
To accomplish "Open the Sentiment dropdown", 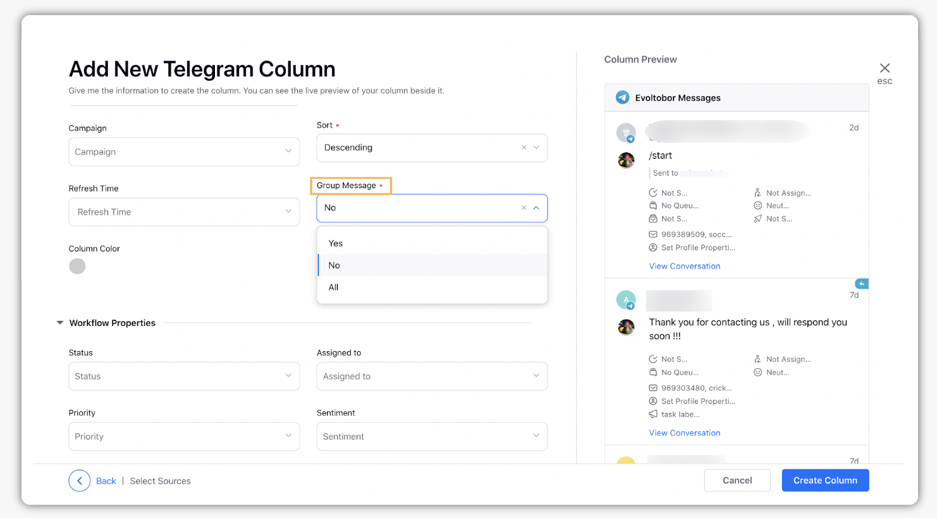I will [x=432, y=437].
